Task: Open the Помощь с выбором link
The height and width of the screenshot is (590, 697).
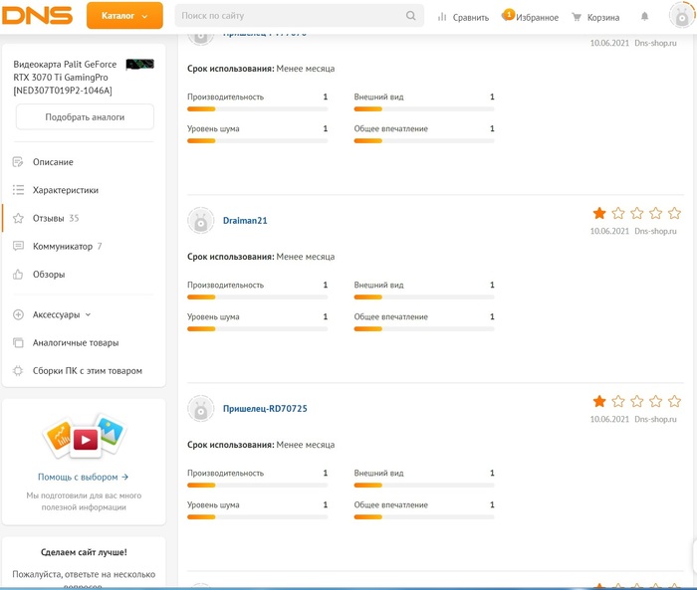Action: coord(83,477)
